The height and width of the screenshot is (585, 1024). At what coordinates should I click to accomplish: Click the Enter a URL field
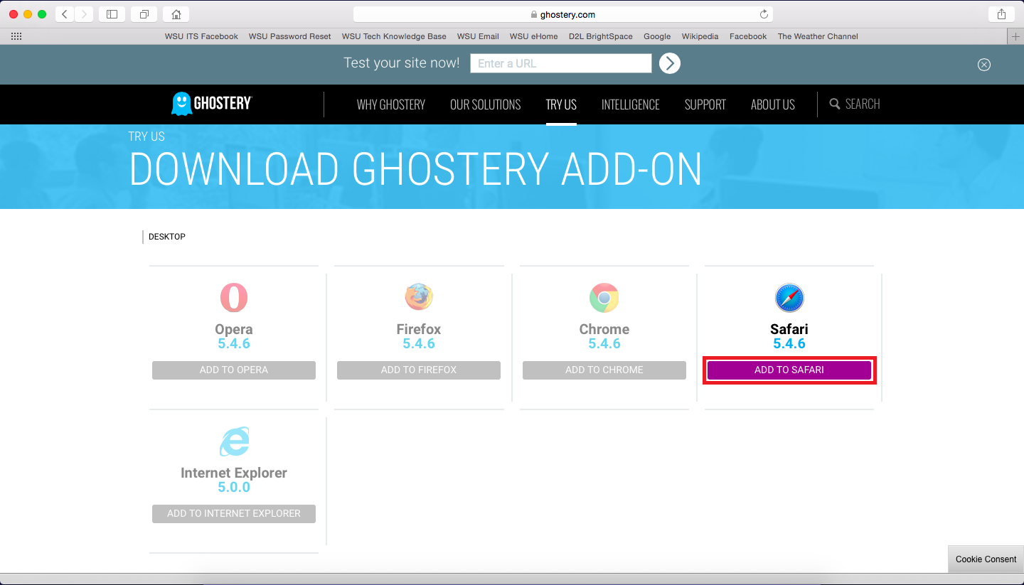coord(560,63)
